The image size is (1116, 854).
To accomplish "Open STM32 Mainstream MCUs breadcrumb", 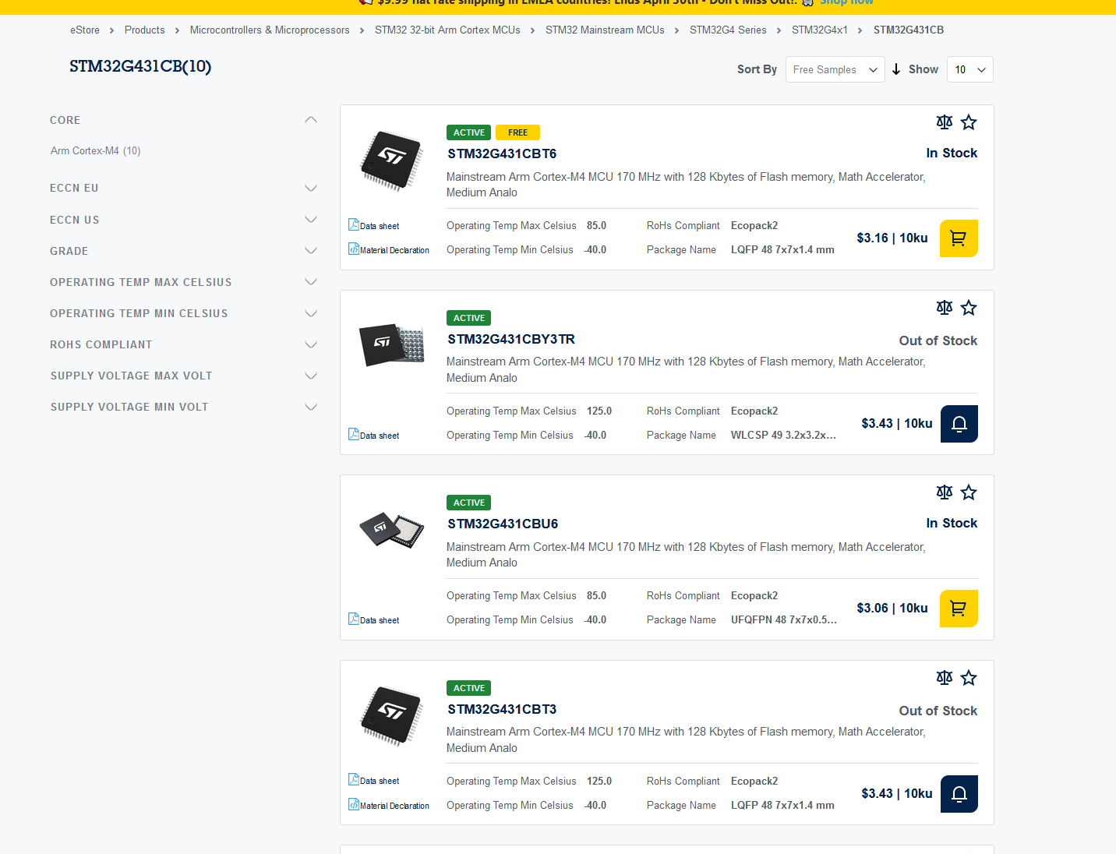I will point(605,30).
